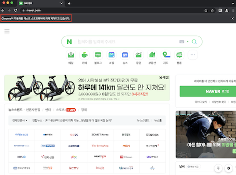Open the 시사IN press logo
Image resolution: width=236 pixels, height=175 pixels.
tap(74, 135)
